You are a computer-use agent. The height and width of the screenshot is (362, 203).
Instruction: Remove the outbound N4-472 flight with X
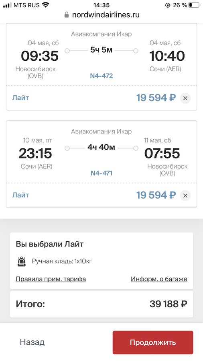[185, 98]
